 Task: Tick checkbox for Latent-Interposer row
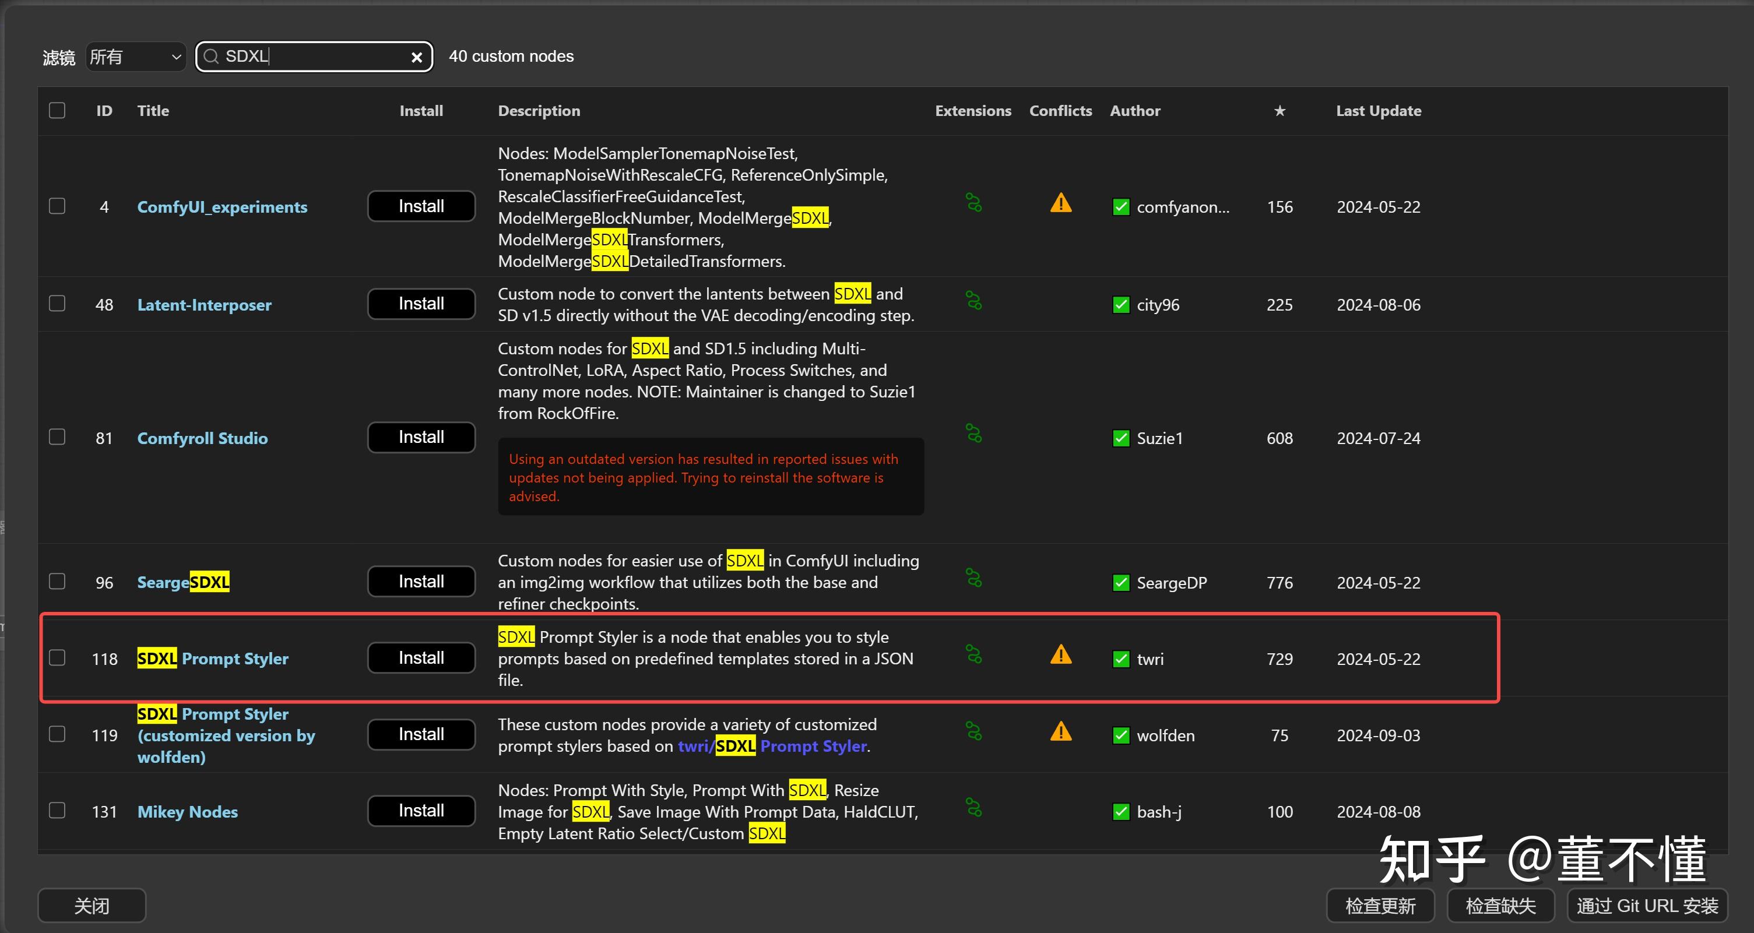57,304
